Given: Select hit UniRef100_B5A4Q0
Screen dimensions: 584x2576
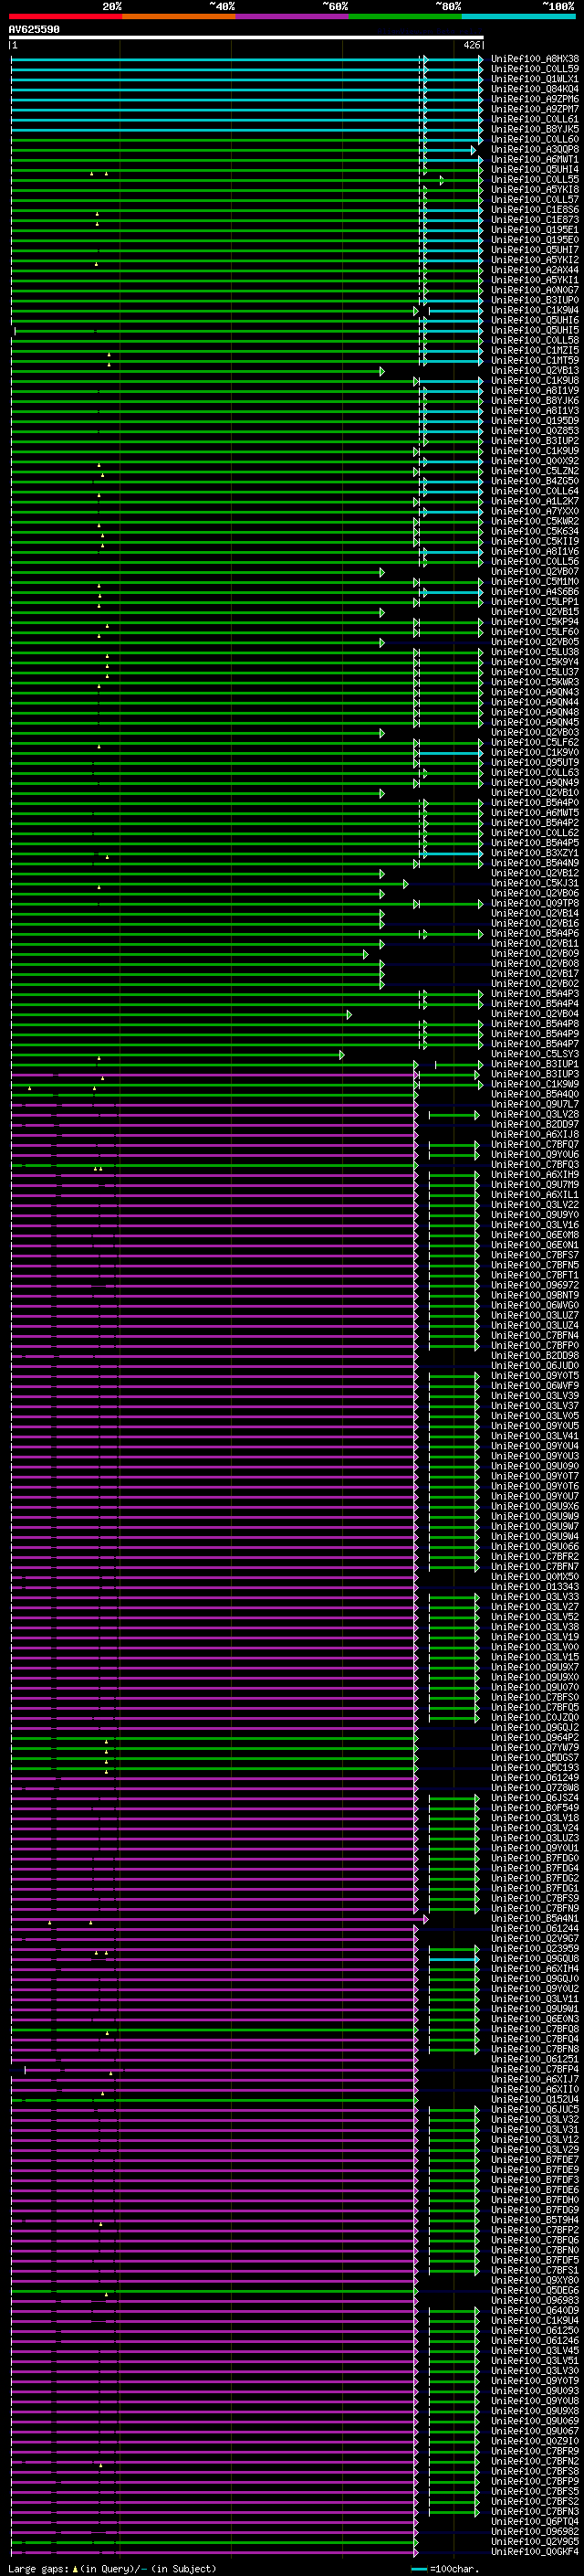Looking at the screenshot, I should 535,1094.
